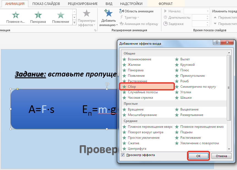Expand the animation gallery More arrow
237x170 pixels.
click(74, 22)
